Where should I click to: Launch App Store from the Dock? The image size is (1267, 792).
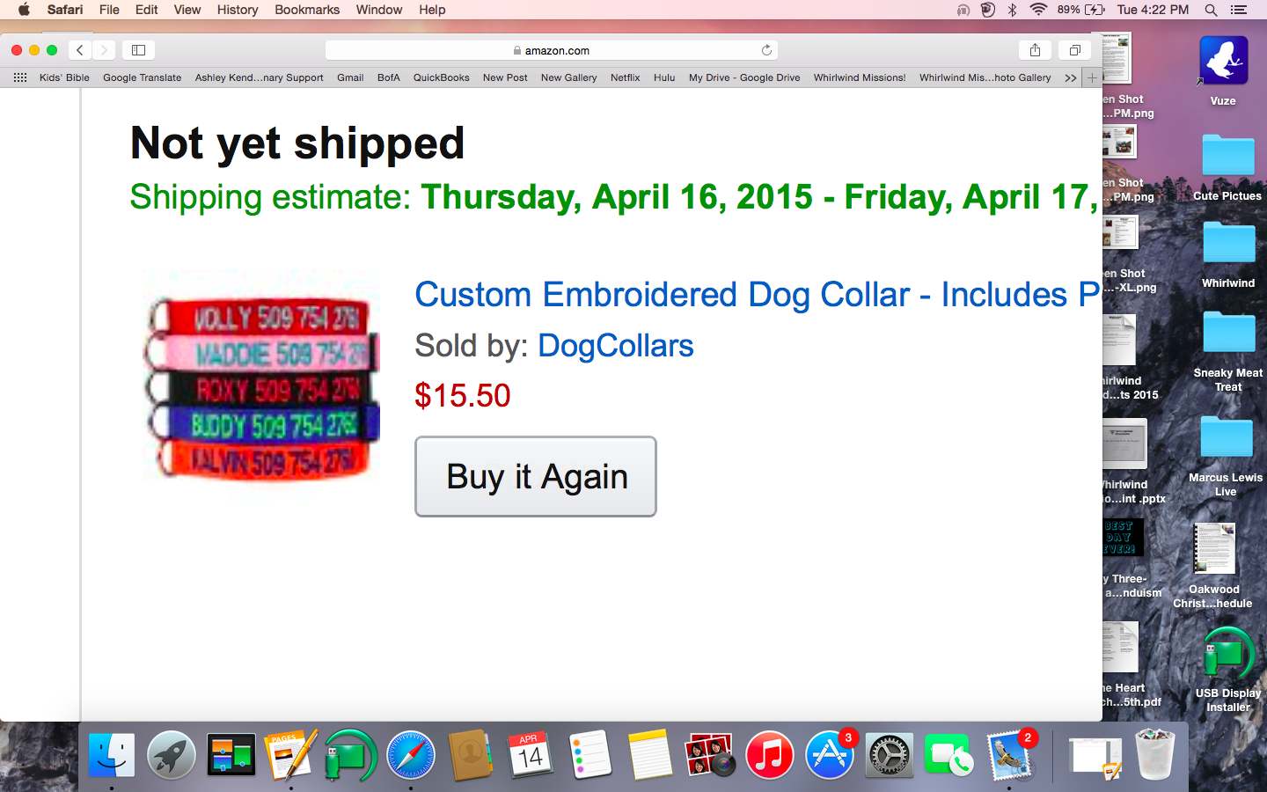829,756
